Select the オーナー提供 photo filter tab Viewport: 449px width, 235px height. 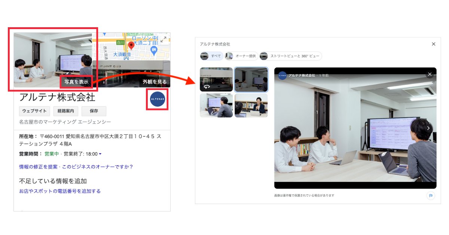[241, 56]
